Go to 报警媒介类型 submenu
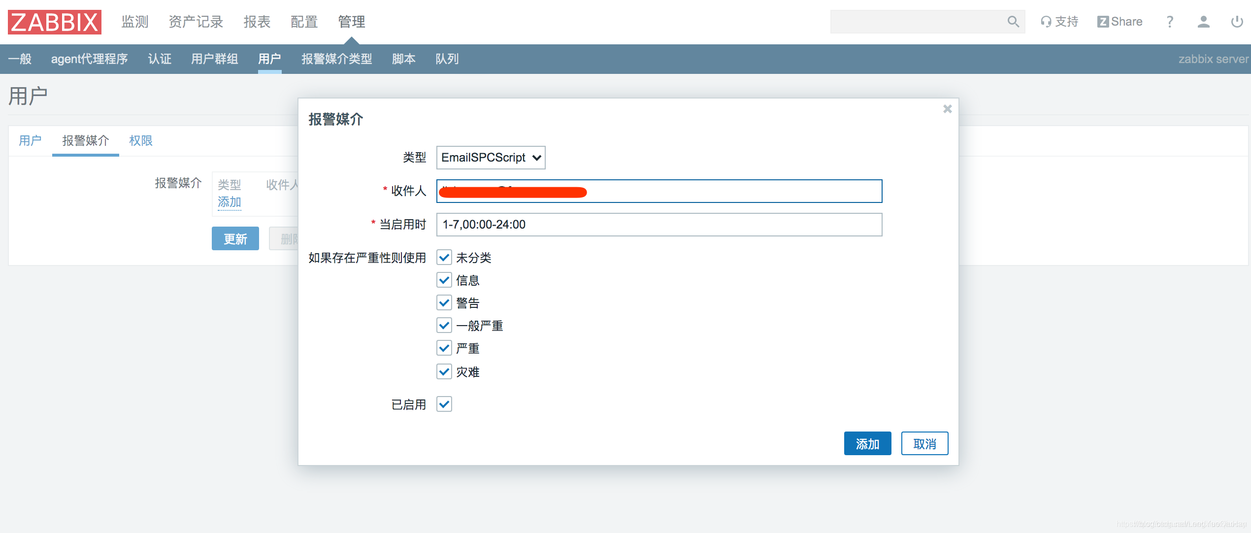Screen dimensions: 1251x533 coord(337,59)
